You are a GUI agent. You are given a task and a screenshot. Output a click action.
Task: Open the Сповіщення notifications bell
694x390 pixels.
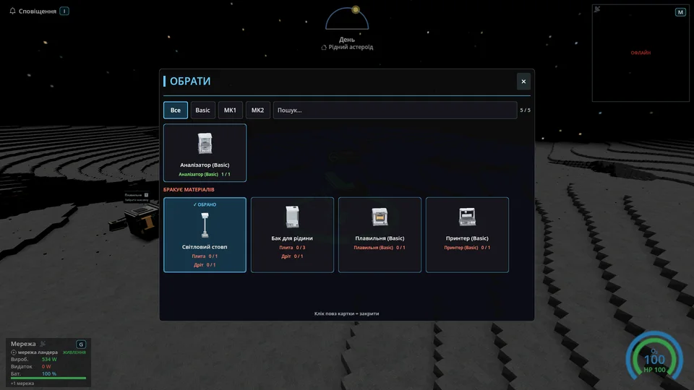tap(12, 11)
